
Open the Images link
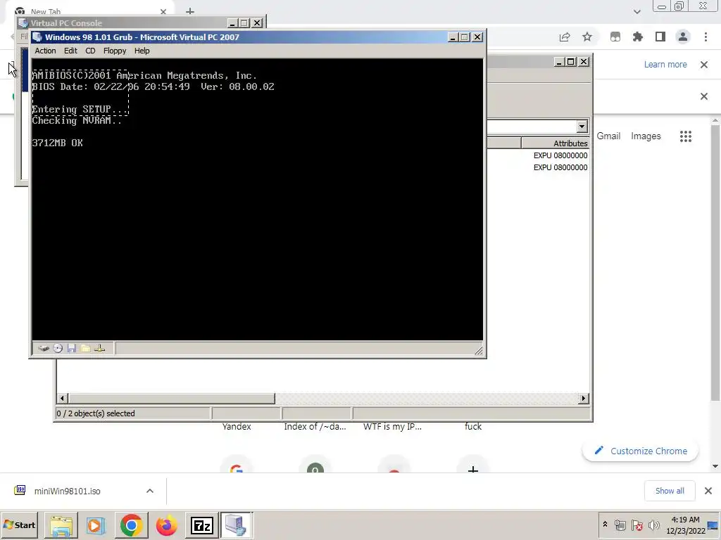pyautogui.click(x=646, y=136)
